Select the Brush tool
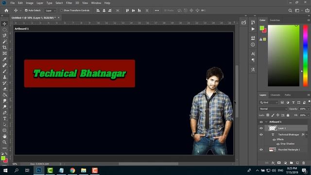 pyautogui.click(x=4, y=71)
